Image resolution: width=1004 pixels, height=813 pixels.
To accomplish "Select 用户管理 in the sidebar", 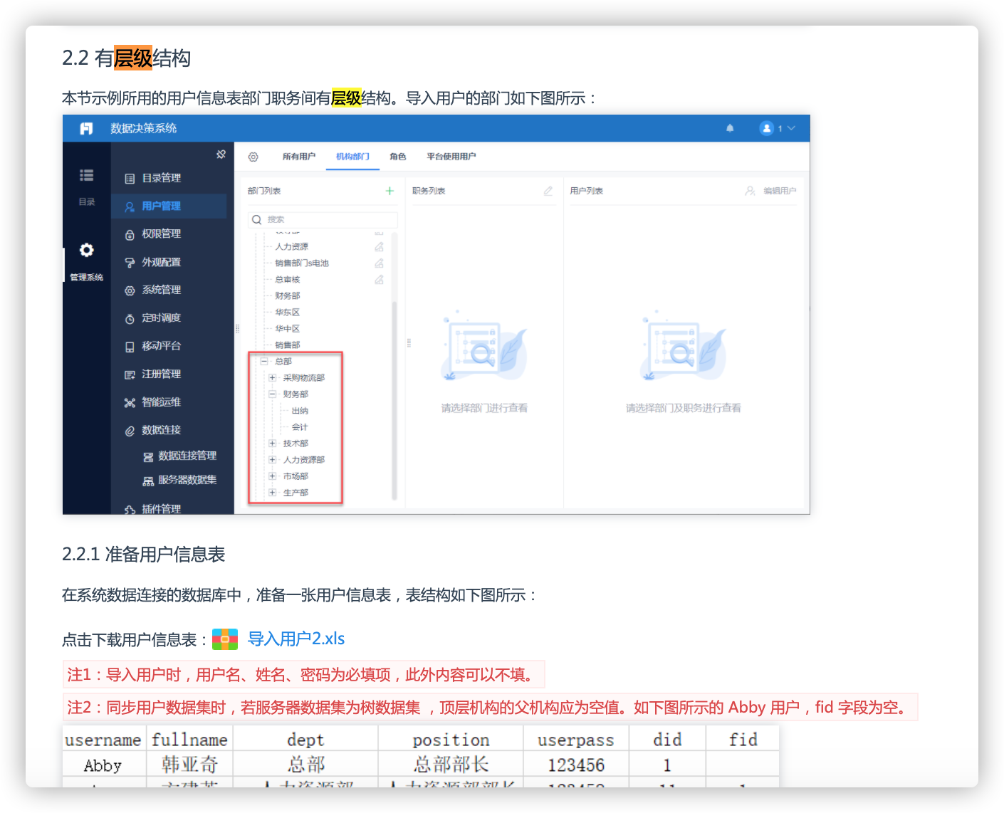I will coord(169,206).
